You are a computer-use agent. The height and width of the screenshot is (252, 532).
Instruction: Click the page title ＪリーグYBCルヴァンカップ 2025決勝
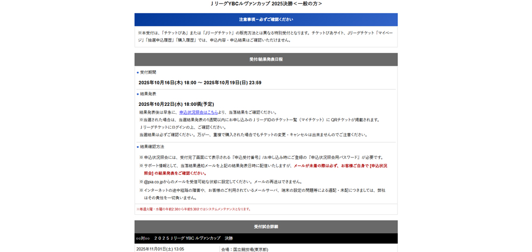pos(266,4)
